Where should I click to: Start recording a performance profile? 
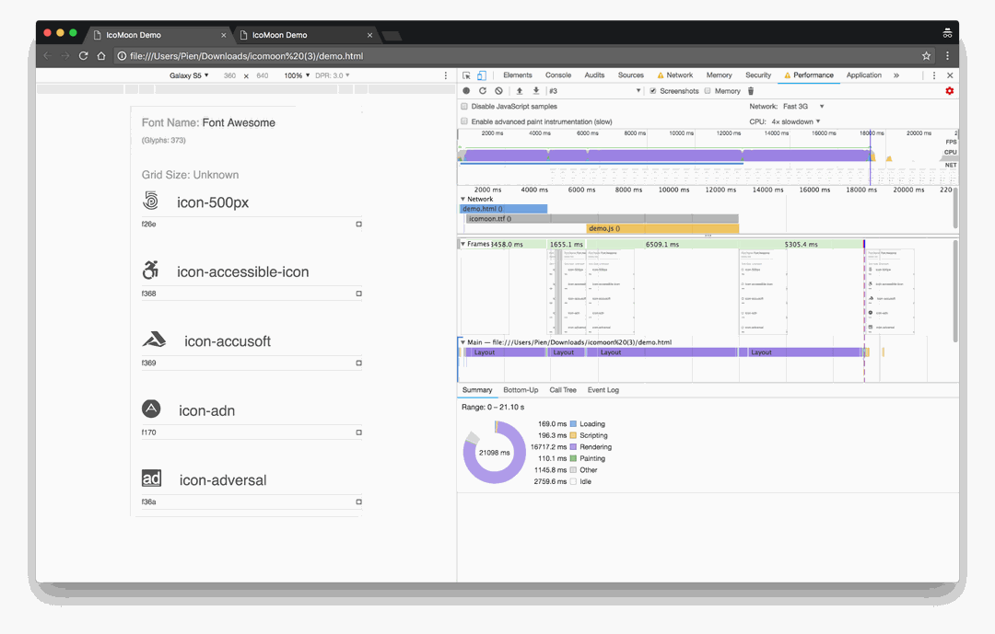(466, 91)
